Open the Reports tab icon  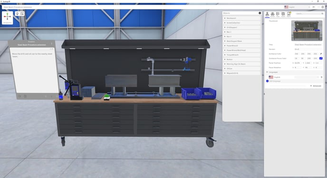[289, 14]
